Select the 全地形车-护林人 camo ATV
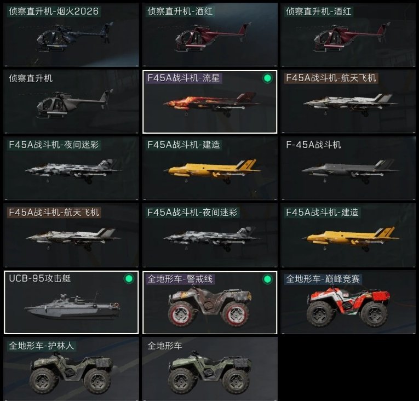 point(71,369)
